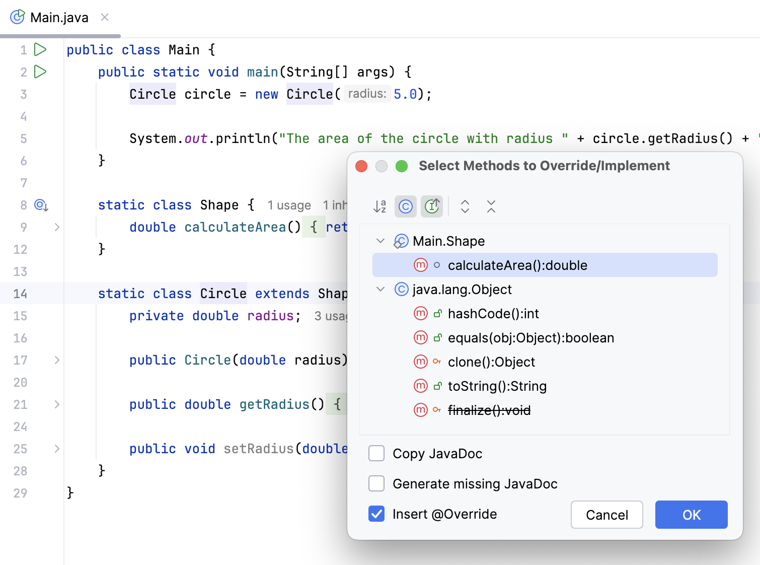This screenshot has width=760, height=565.
Task: Select the crossed-out finalize():void method
Action: click(x=489, y=410)
